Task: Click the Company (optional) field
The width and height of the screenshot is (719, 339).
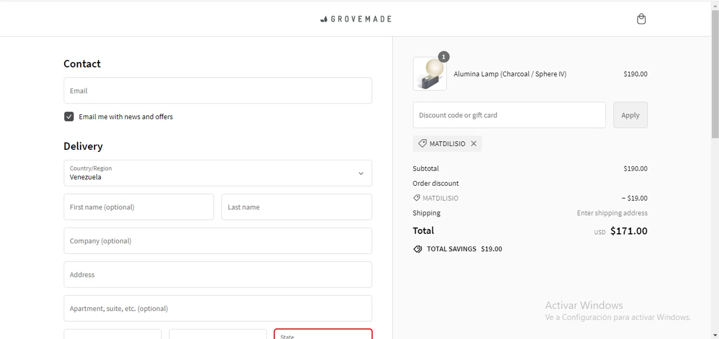Action: (218, 241)
